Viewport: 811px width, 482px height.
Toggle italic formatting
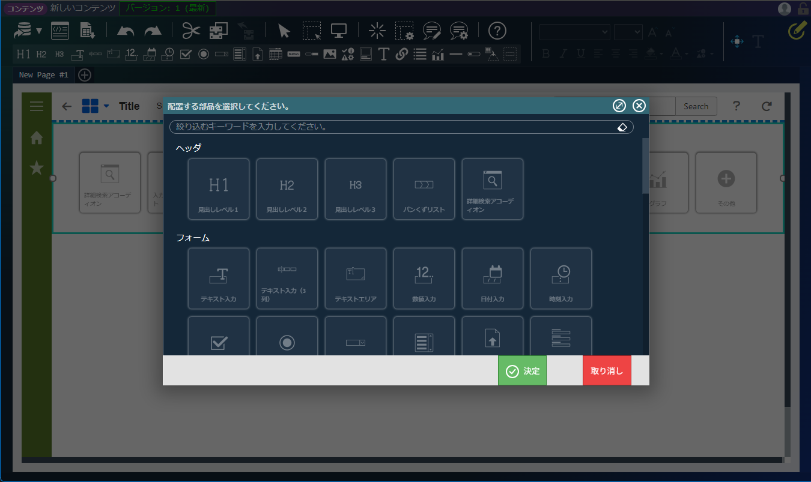[x=563, y=53]
